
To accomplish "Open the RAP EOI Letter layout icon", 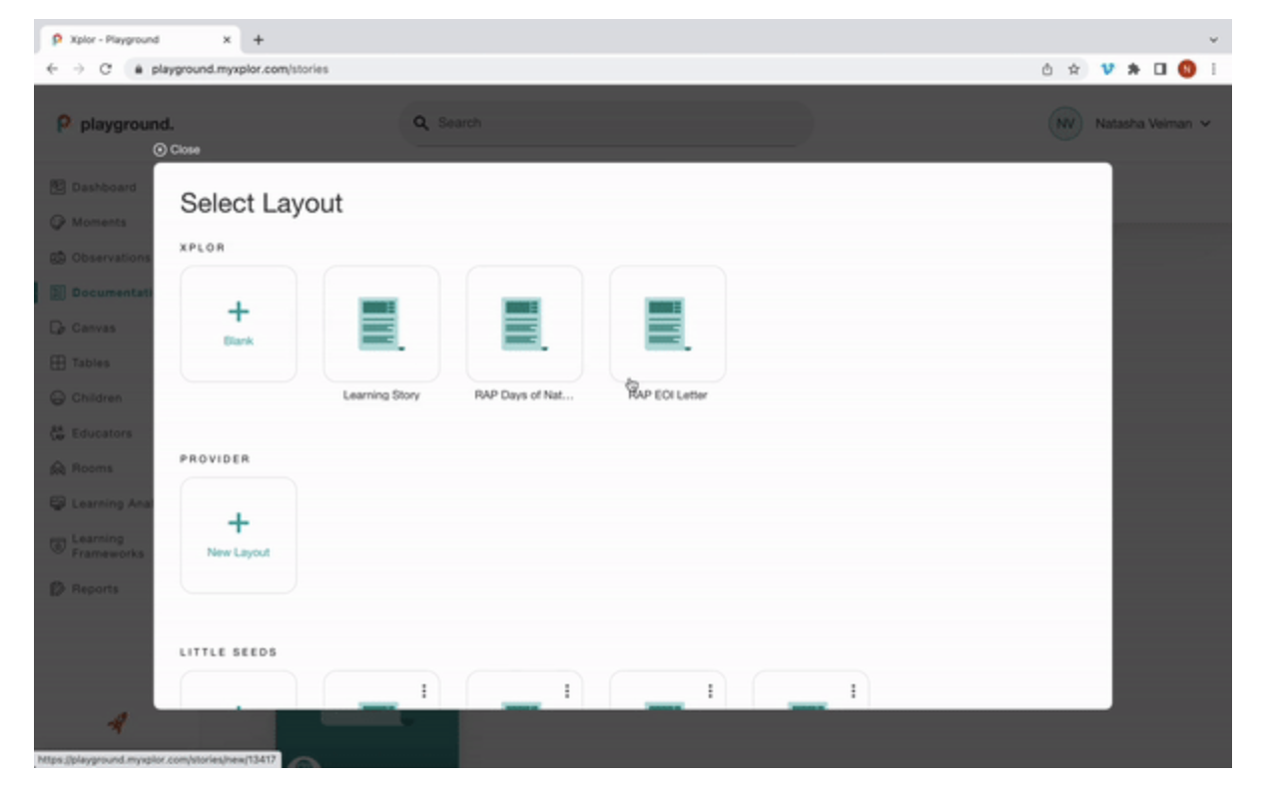I will click(668, 324).
